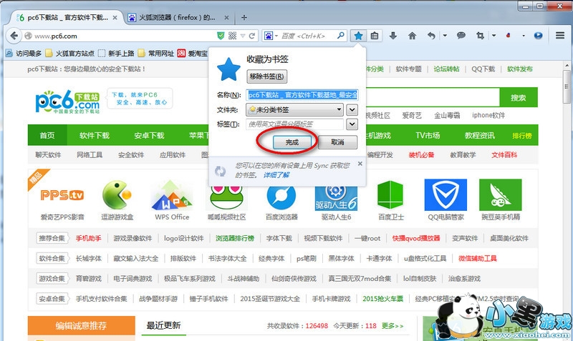573x341 pixels.
Task: Click the QQ下载 top link
Action: (483, 69)
